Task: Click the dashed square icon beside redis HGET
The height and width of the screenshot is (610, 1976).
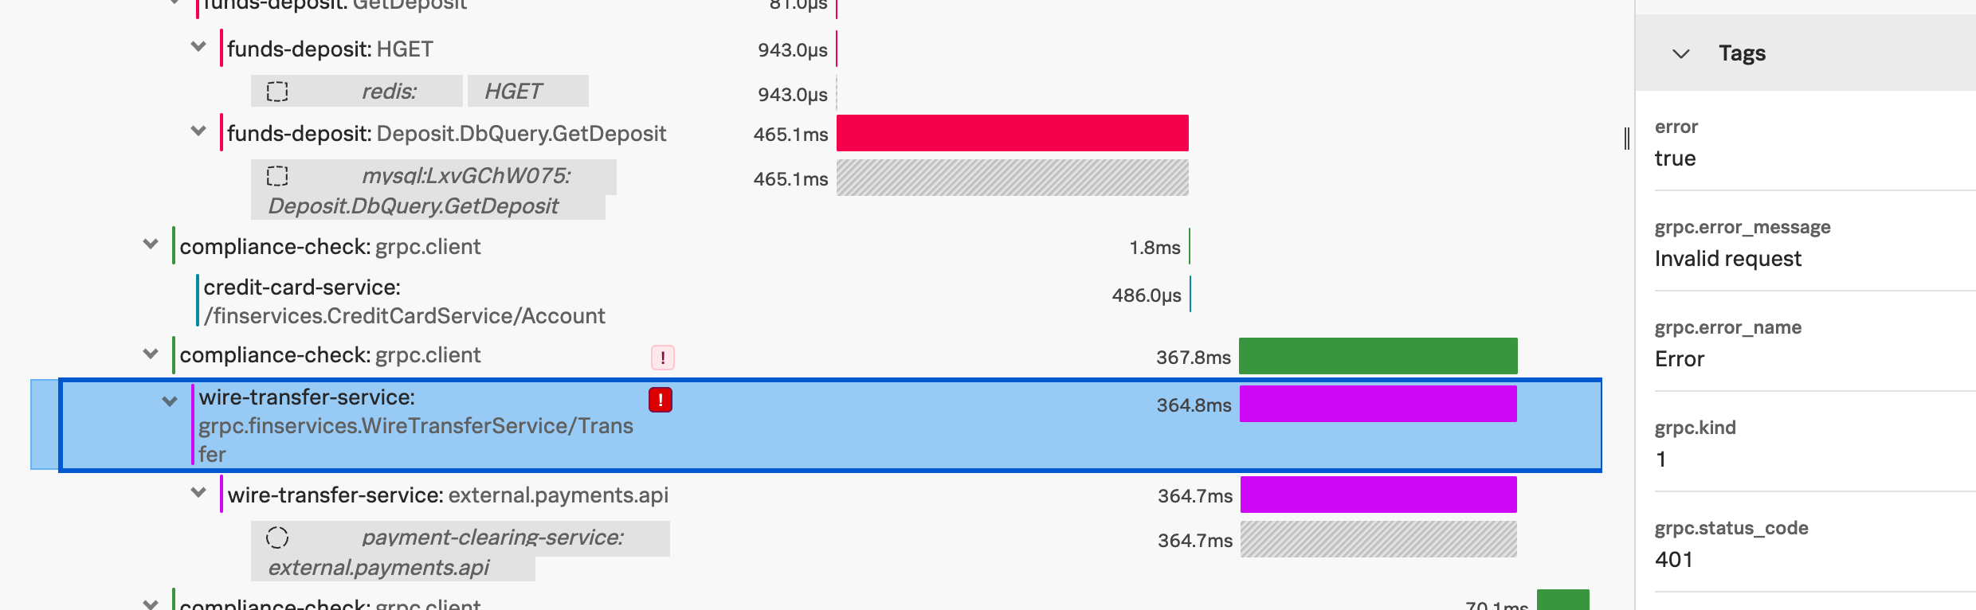Action: (x=277, y=92)
